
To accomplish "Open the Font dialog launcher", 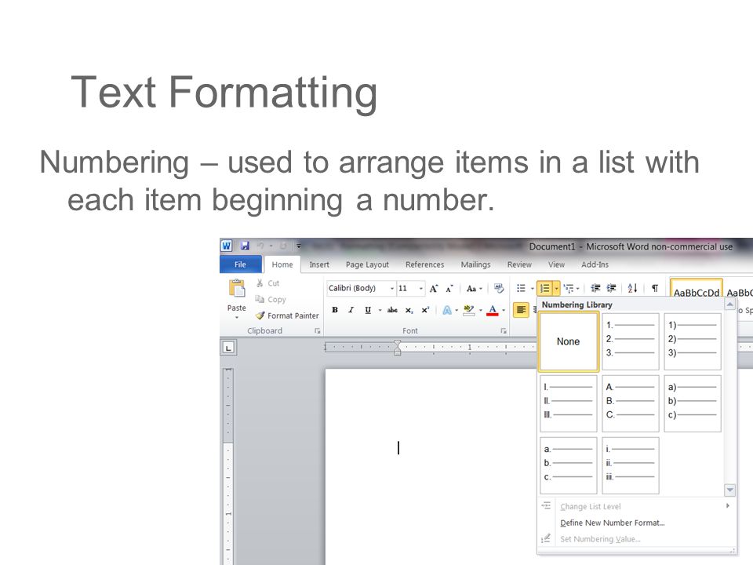I will (x=504, y=331).
